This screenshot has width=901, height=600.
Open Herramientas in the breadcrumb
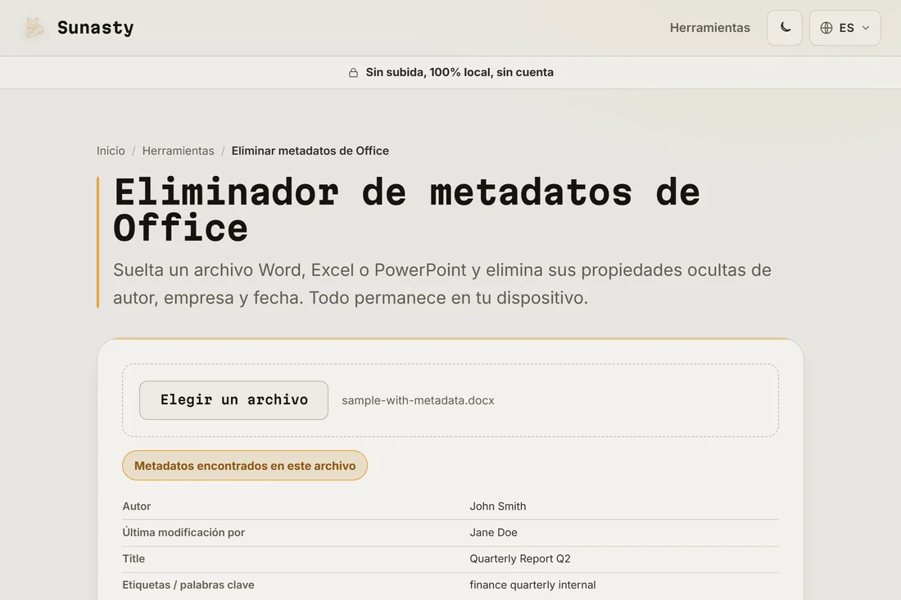pos(178,151)
